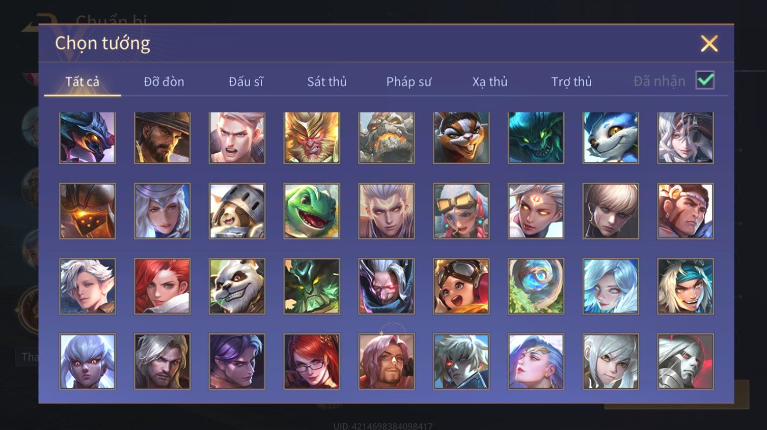Select the stone golem hero portrait
767x430 pixels.
[387, 138]
